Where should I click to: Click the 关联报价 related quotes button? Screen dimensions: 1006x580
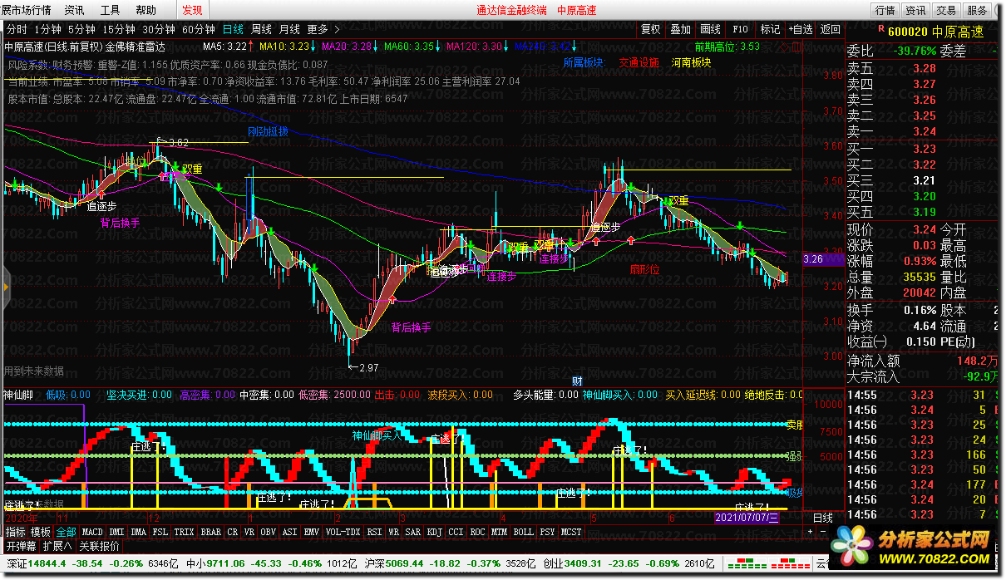coord(99,547)
